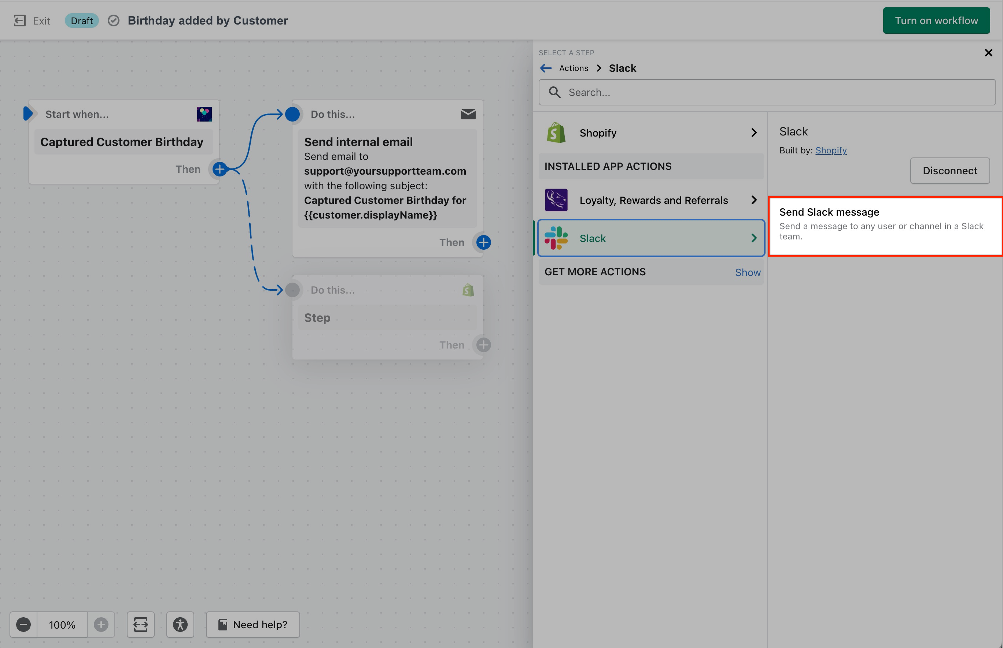Click the Slack panel title
The image size is (1003, 648).
[793, 131]
